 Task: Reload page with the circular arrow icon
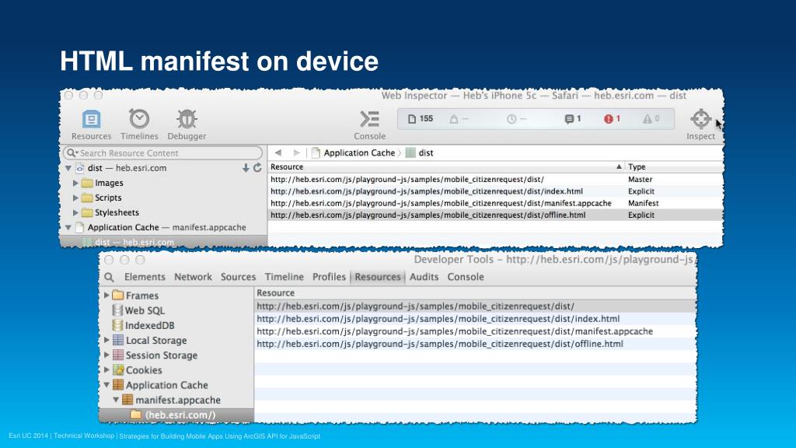(257, 168)
